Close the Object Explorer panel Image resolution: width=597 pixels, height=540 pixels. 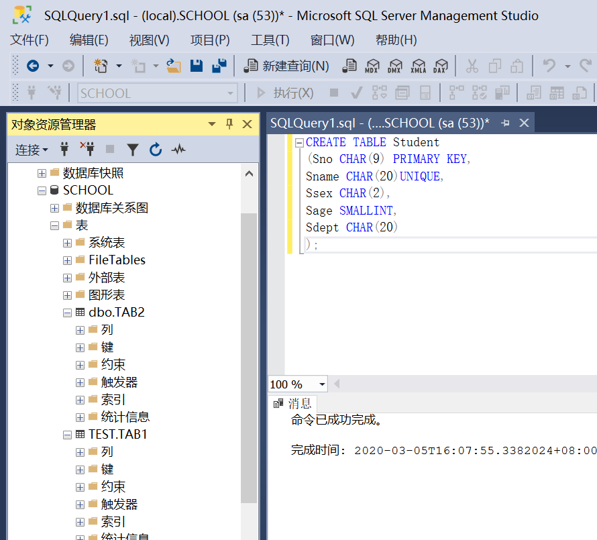pos(247,124)
